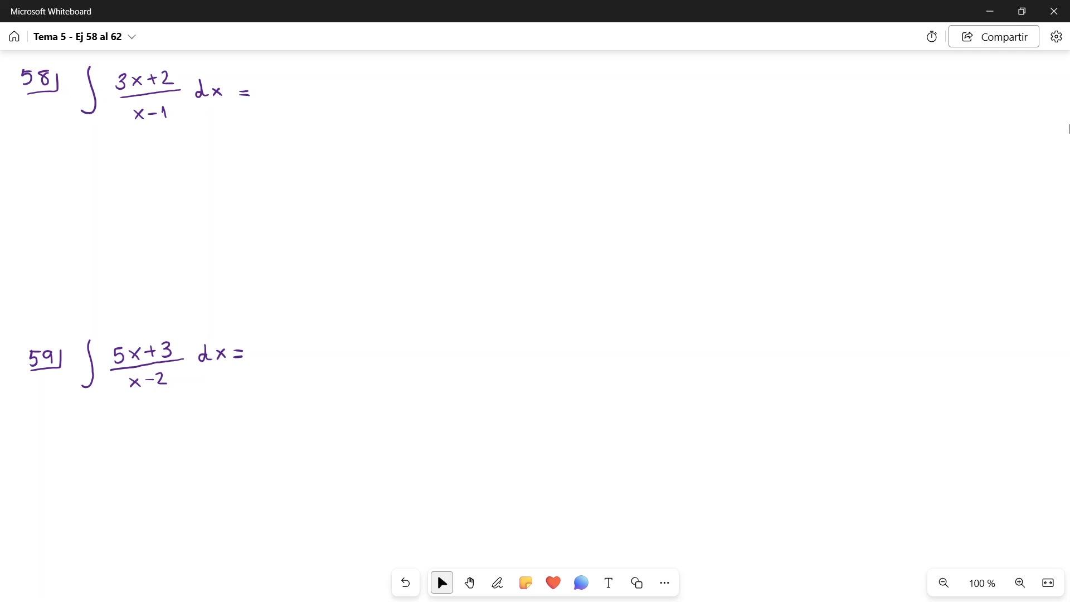Open the settings gear menu
The width and height of the screenshot is (1070, 602).
coord(1056,37)
